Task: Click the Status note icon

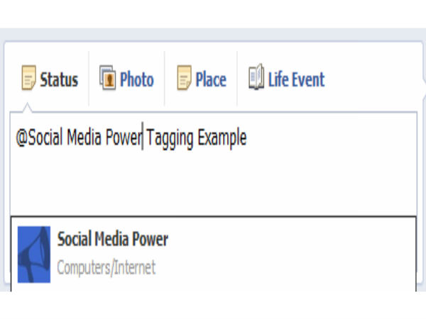Action: point(28,77)
